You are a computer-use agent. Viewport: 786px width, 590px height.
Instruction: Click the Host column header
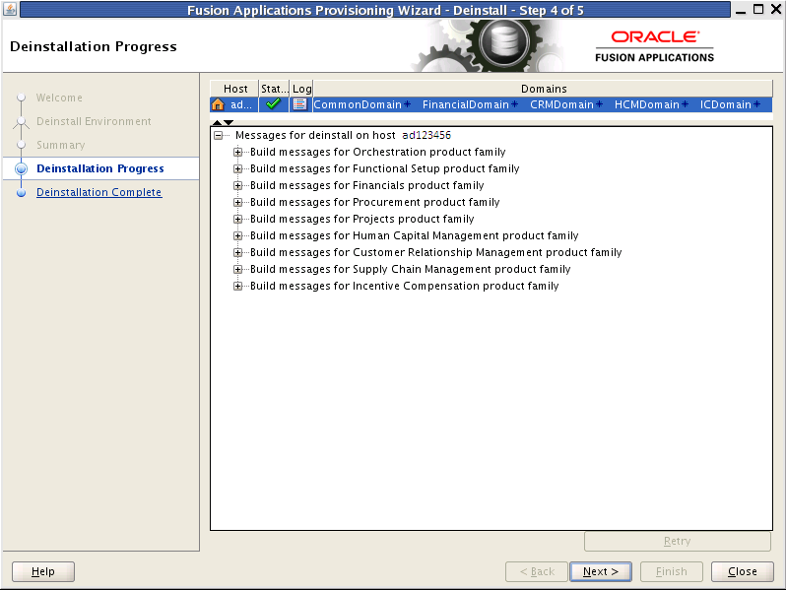234,89
